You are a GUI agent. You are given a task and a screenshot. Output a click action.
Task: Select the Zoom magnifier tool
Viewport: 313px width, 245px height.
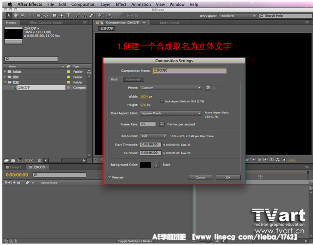coord(23,15)
